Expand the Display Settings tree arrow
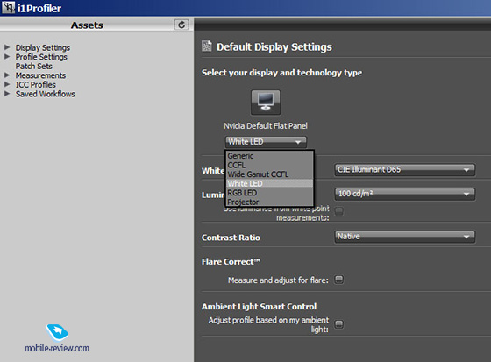 click(7, 47)
